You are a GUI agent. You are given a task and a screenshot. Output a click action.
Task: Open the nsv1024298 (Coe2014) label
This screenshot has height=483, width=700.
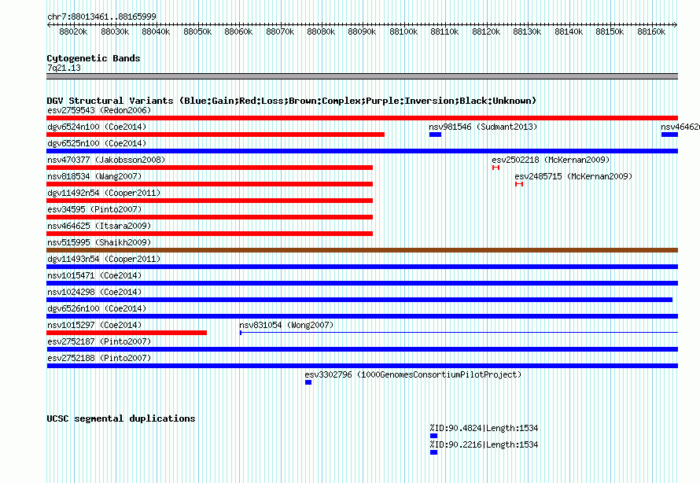(94, 292)
